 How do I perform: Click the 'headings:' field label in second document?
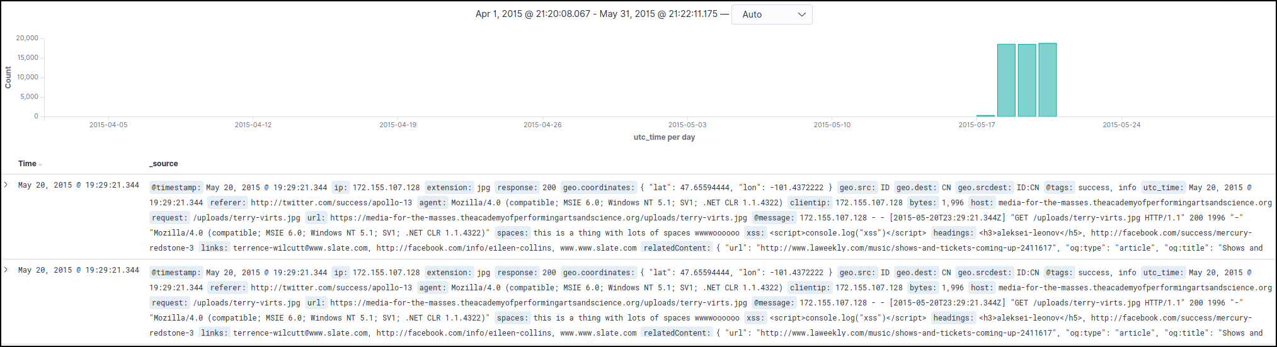click(x=954, y=318)
